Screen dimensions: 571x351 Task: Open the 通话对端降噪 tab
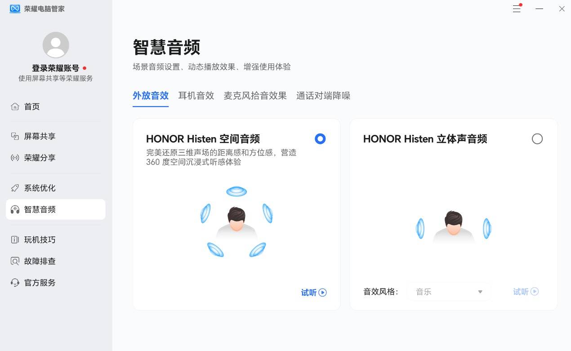coord(323,96)
